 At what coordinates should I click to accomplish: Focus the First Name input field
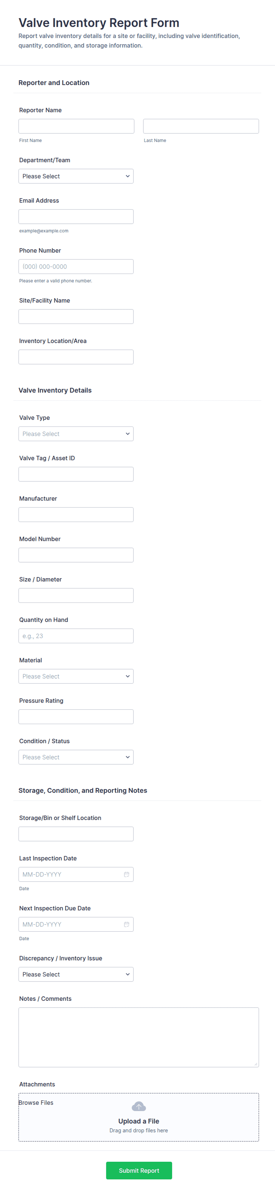click(76, 126)
